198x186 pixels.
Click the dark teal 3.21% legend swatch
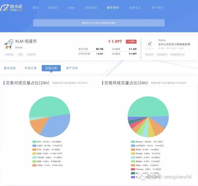[x=133, y=173]
